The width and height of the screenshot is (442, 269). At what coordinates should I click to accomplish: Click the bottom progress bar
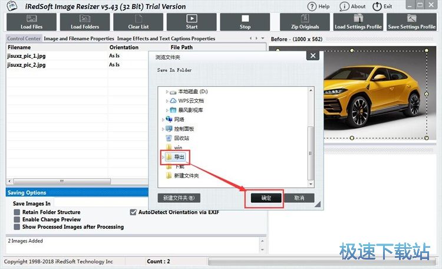click(x=322, y=262)
